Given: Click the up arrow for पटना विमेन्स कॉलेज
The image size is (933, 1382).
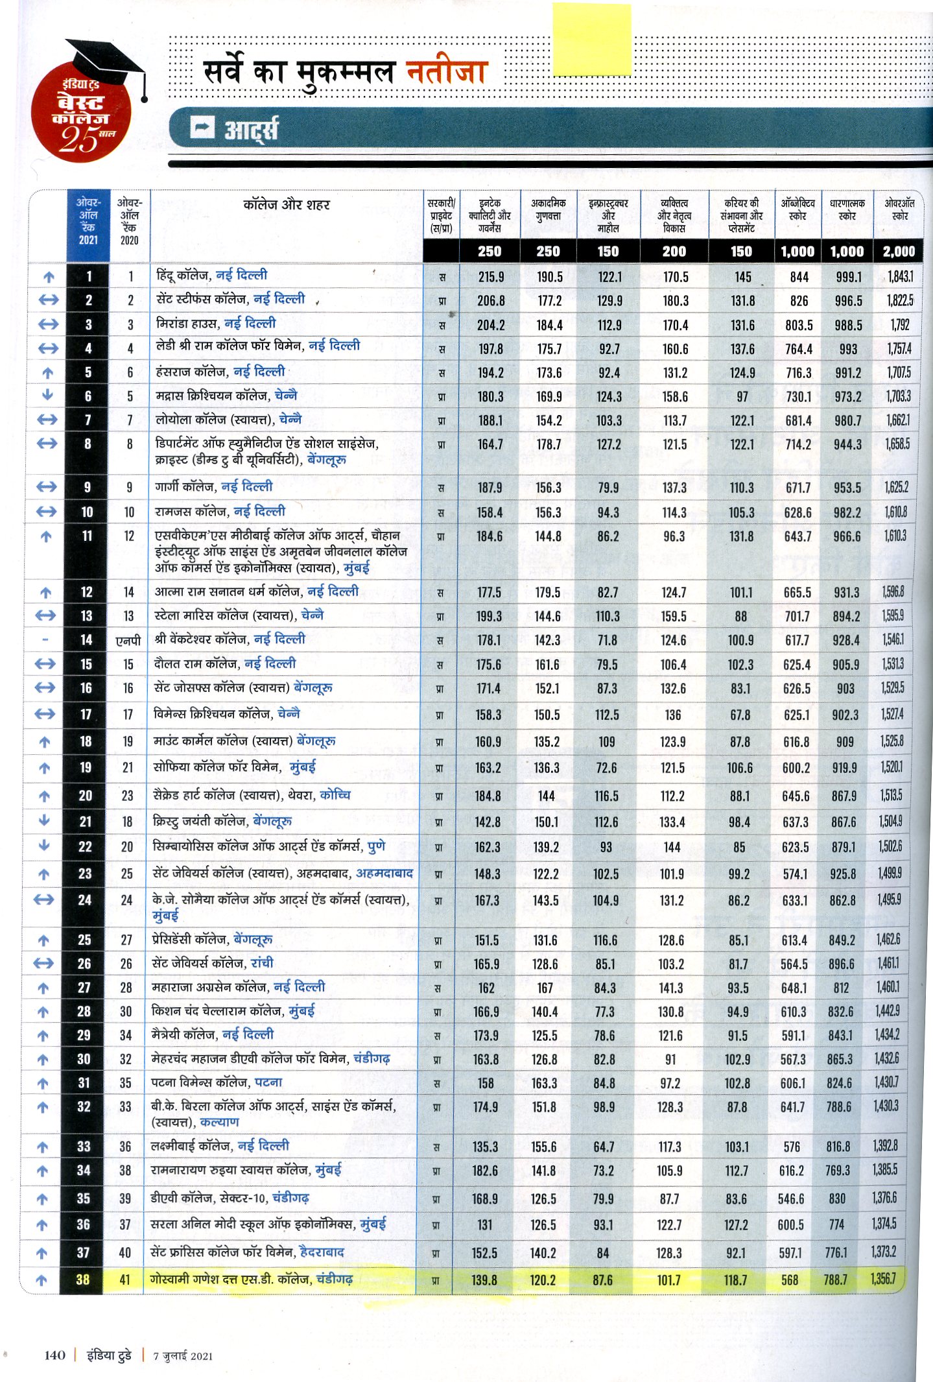Looking at the screenshot, I should [43, 1083].
